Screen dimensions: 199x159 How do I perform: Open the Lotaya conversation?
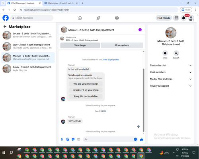tap(28, 35)
